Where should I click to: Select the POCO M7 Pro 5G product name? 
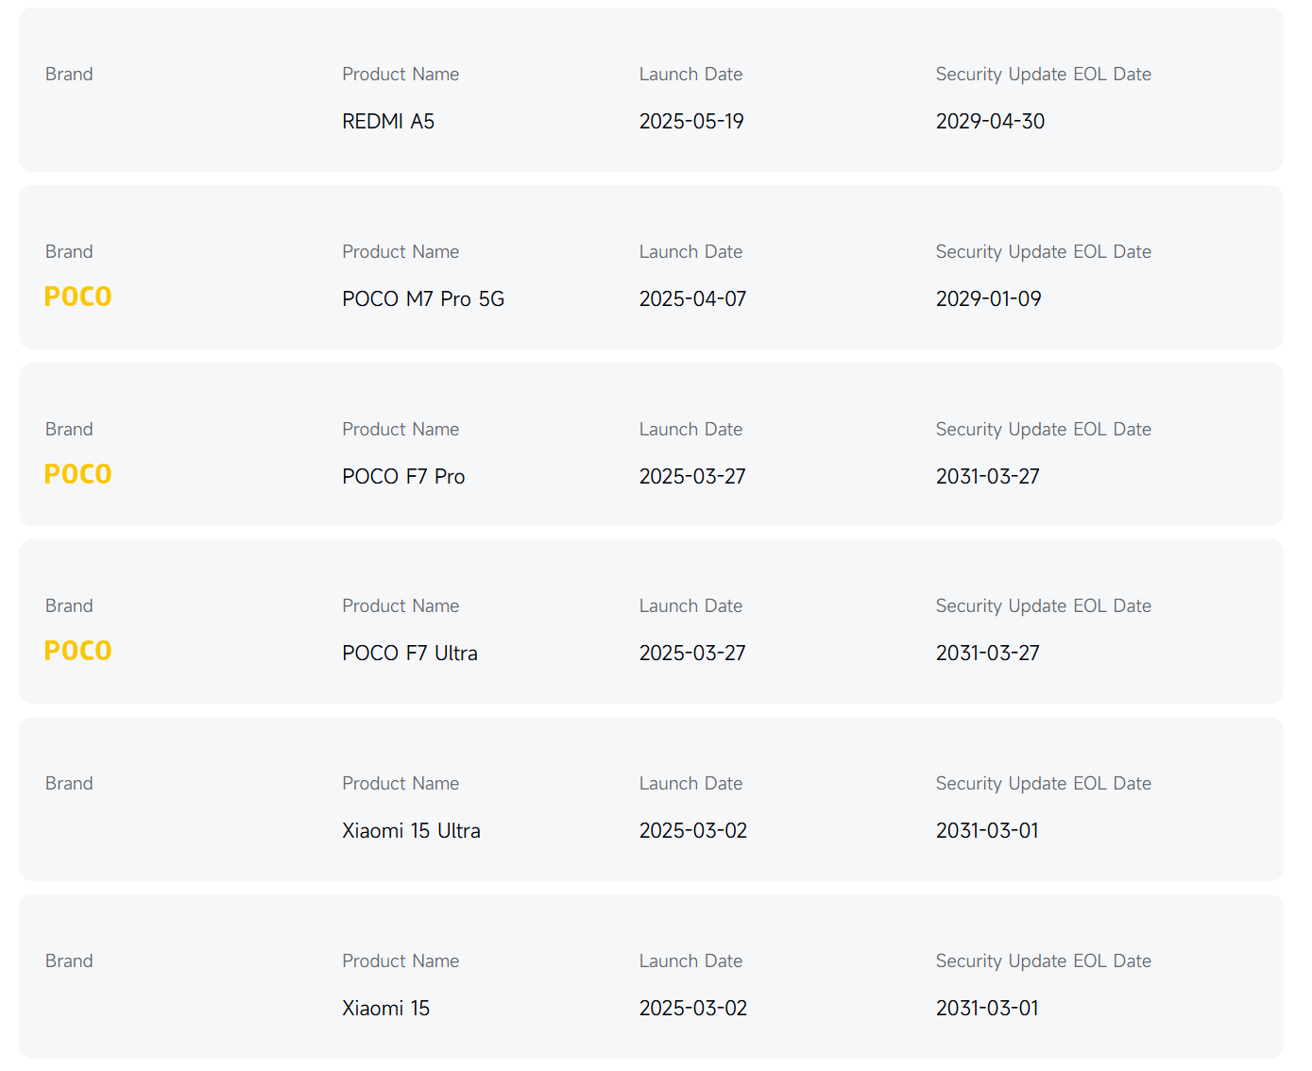[423, 299]
